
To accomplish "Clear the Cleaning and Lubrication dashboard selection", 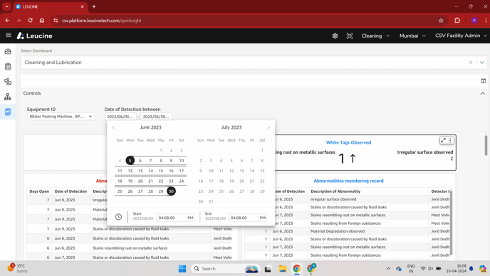I will (471, 63).
